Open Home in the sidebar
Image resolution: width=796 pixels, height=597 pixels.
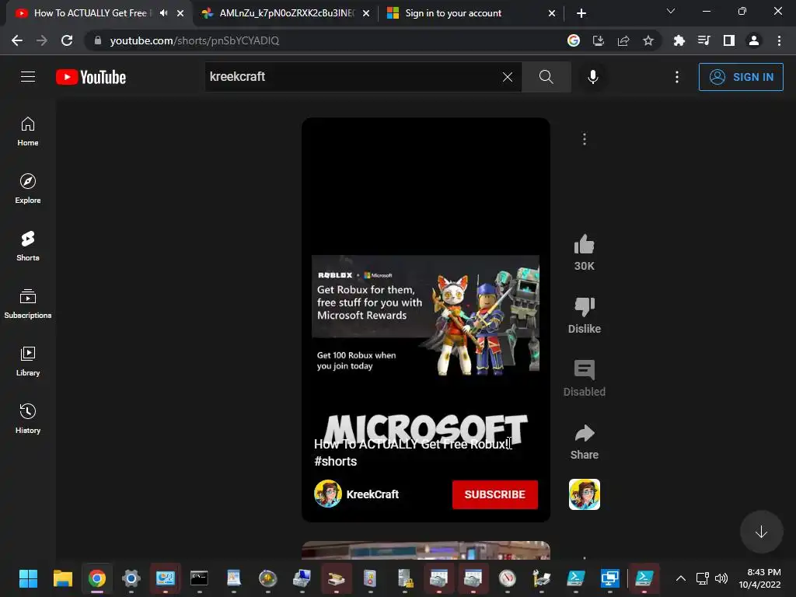pos(28,131)
